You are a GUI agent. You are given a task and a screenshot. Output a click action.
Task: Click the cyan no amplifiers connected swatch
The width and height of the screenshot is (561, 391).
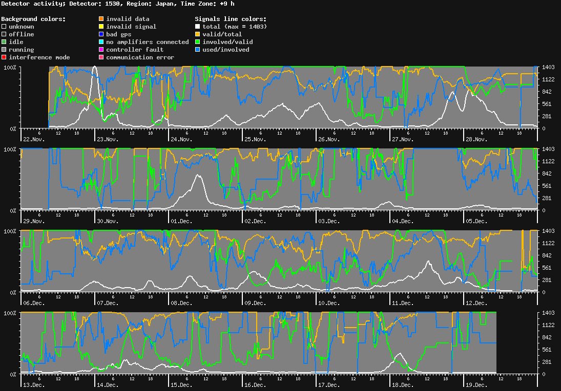point(101,42)
